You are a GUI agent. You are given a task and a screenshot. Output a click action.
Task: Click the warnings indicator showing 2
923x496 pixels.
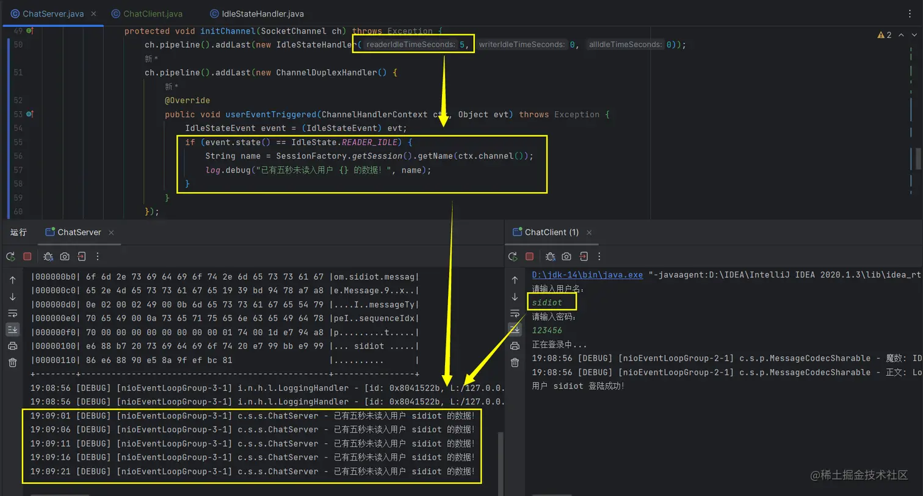pos(885,35)
